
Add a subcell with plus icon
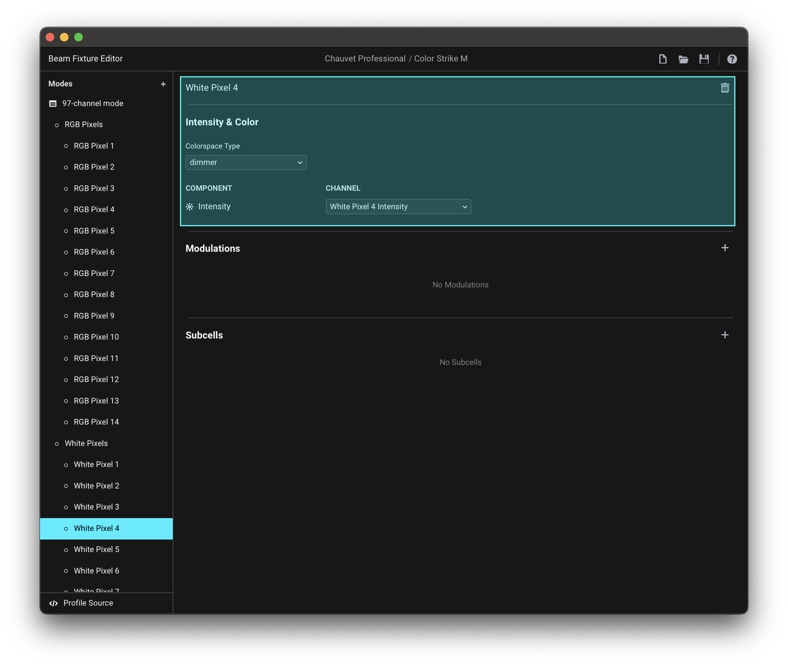pos(724,335)
